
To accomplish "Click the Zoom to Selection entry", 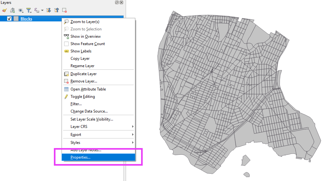I will click(98, 29).
